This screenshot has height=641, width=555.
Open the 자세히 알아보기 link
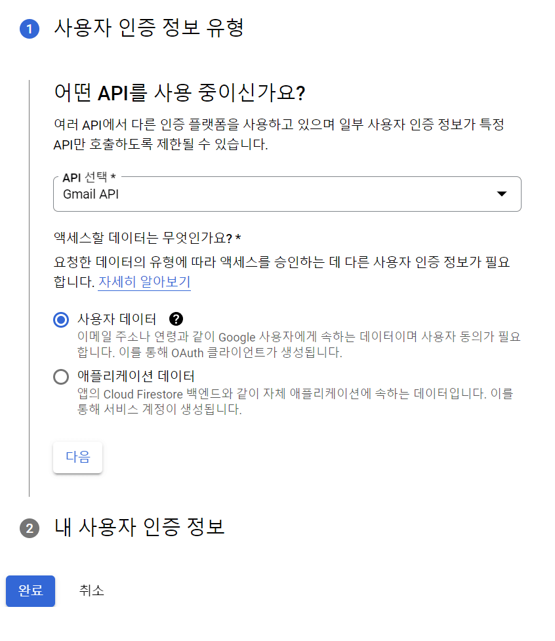click(144, 282)
